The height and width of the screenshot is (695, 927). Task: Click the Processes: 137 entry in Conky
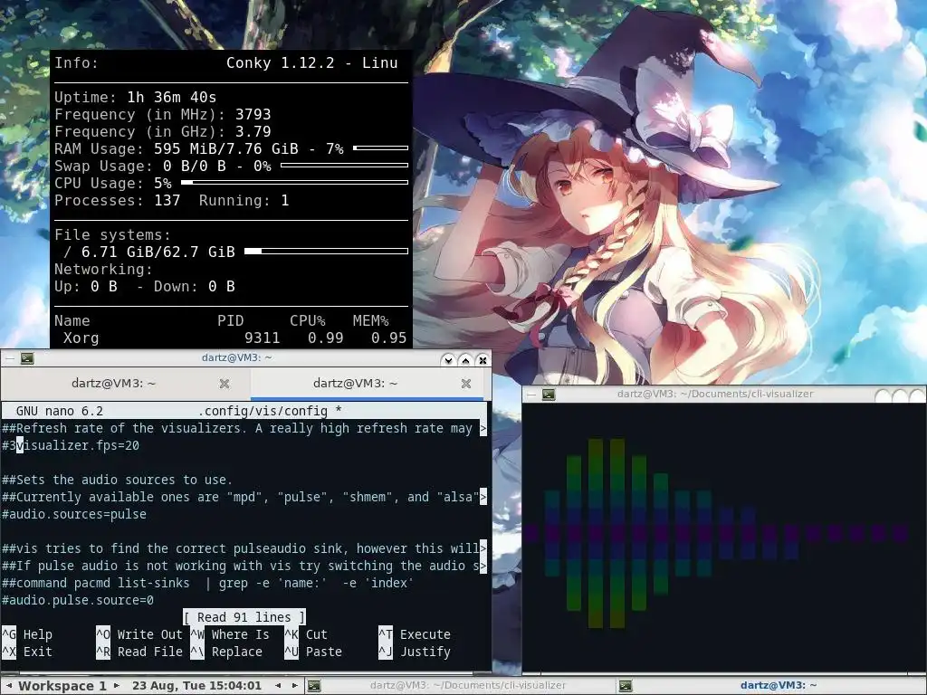click(117, 201)
